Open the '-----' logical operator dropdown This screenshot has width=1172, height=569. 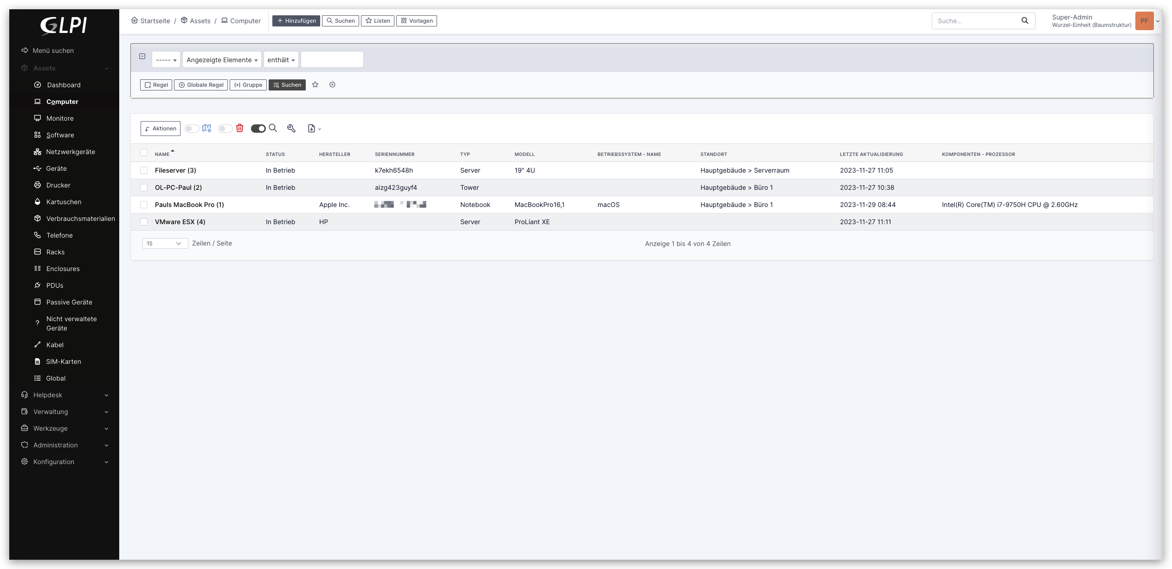click(166, 60)
